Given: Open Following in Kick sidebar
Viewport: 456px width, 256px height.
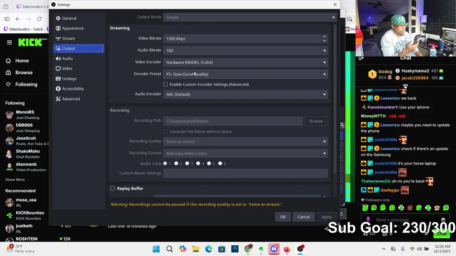Looking at the screenshot, I should tap(26, 84).
